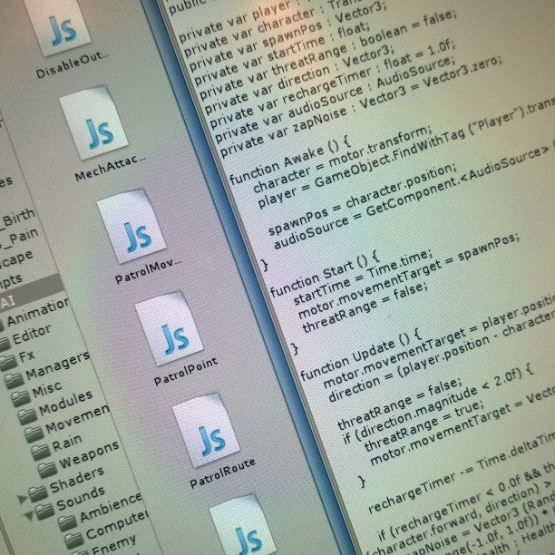Click the 'function Update () {' line
This screenshot has height=555, width=555.
point(361,355)
